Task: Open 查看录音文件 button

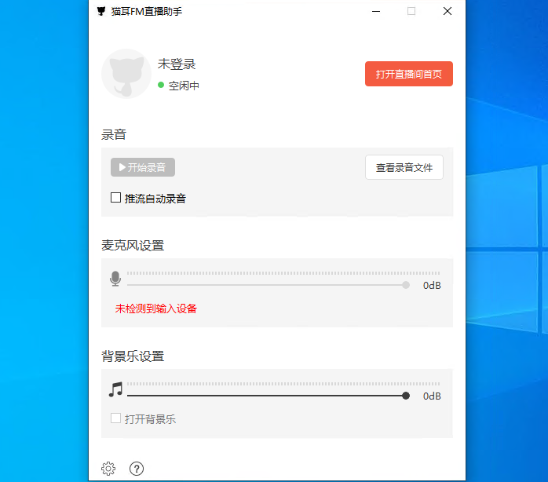Action: pyautogui.click(x=404, y=167)
